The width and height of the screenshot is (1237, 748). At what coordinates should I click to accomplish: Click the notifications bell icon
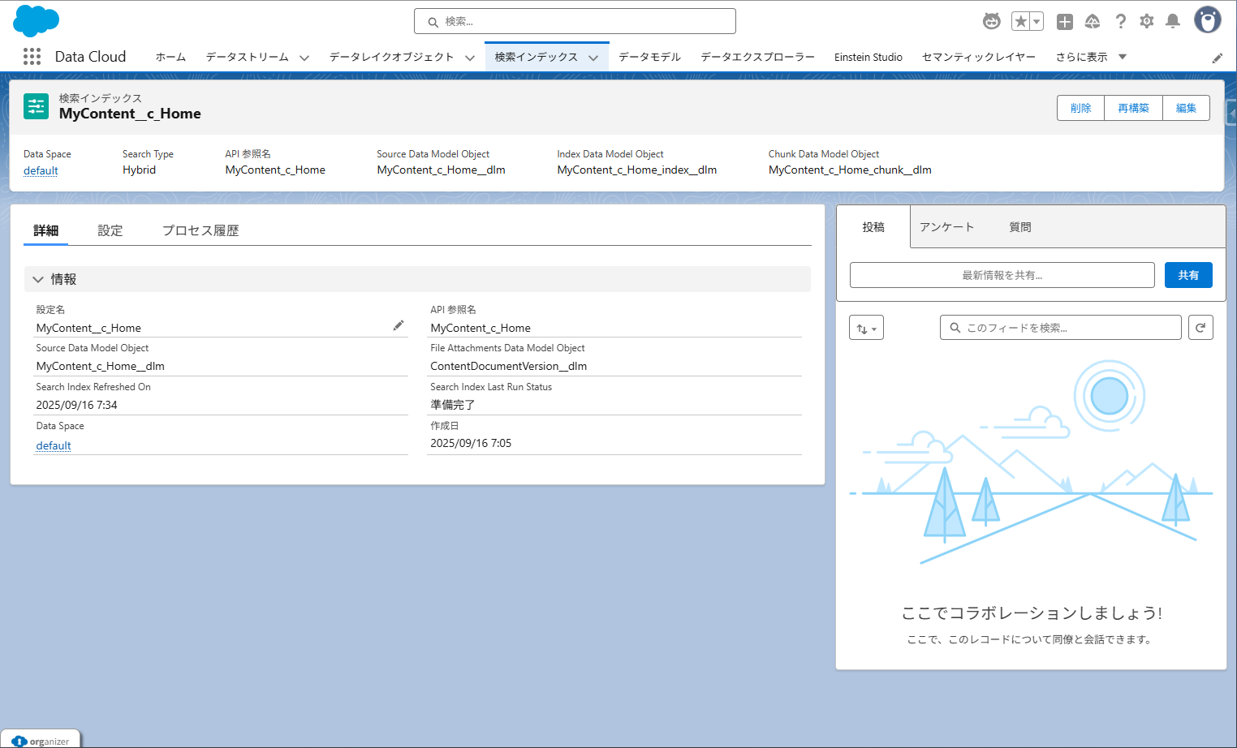1172,22
